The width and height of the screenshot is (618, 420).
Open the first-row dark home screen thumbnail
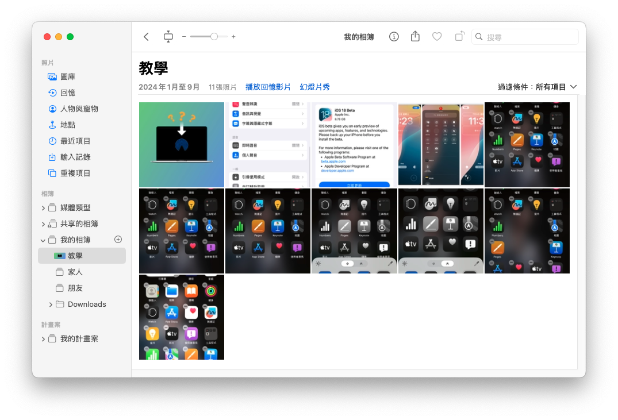527,145
